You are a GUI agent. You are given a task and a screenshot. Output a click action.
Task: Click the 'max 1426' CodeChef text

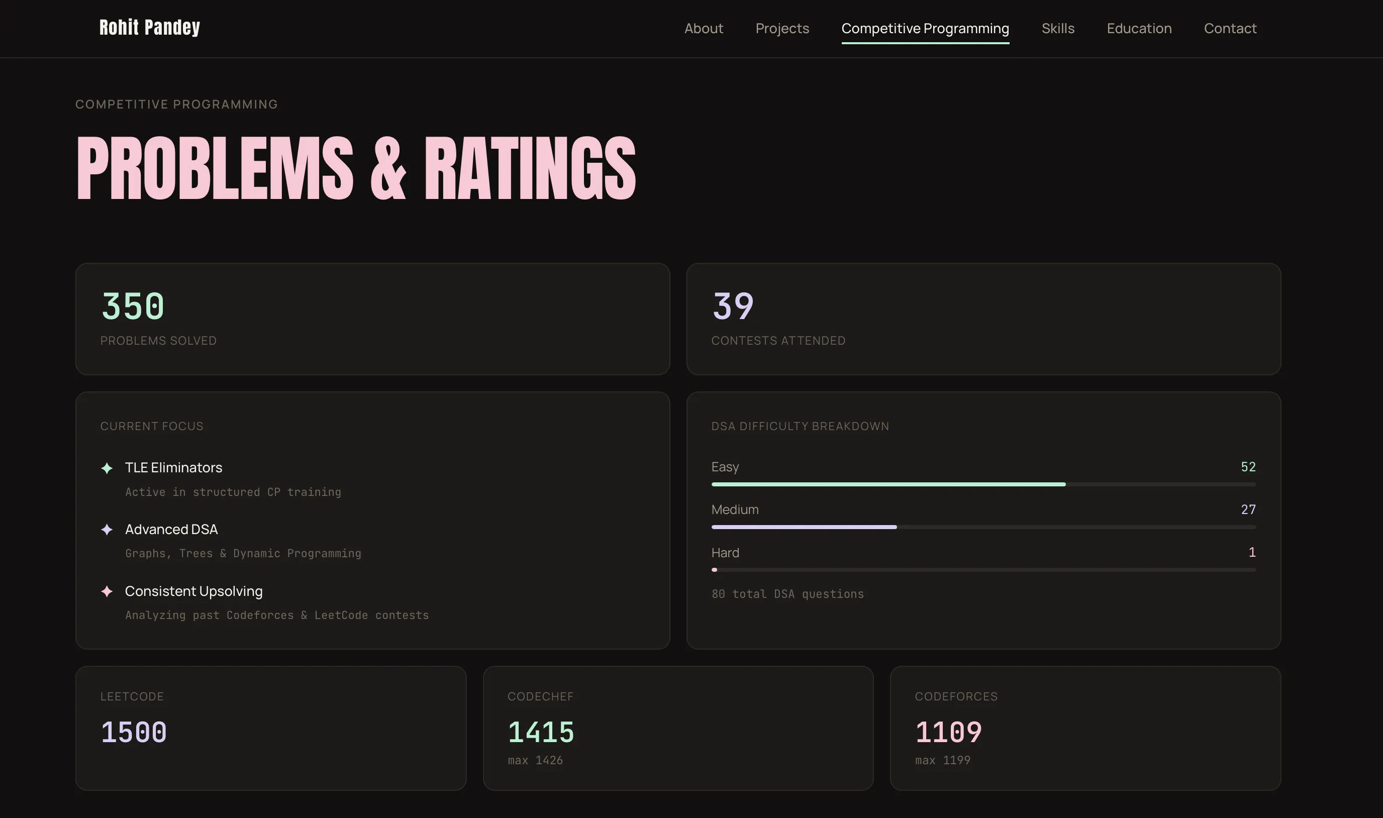point(535,761)
